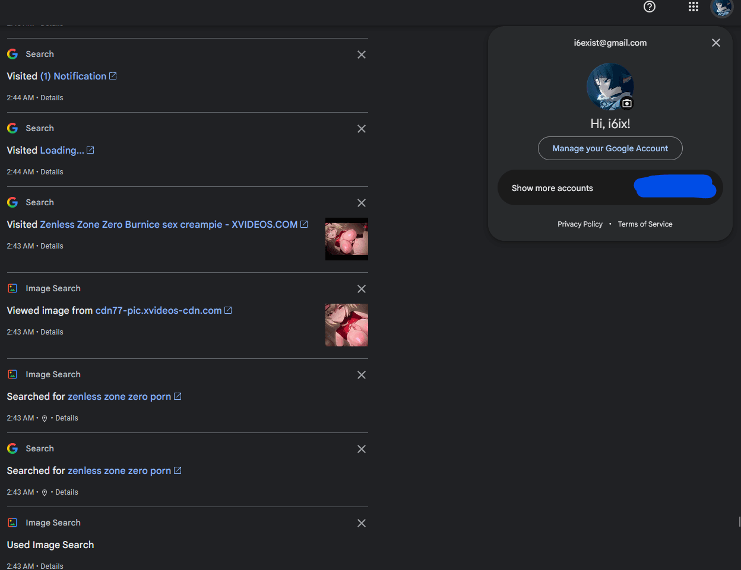Image resolution: width=741 pixels, height=570 pixels.
Task: Open the Help question mark icon
Action: pyautogui.click(x=650, y=7)
